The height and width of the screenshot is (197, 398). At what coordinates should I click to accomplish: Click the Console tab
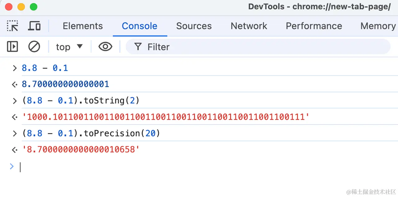[140, 26]
